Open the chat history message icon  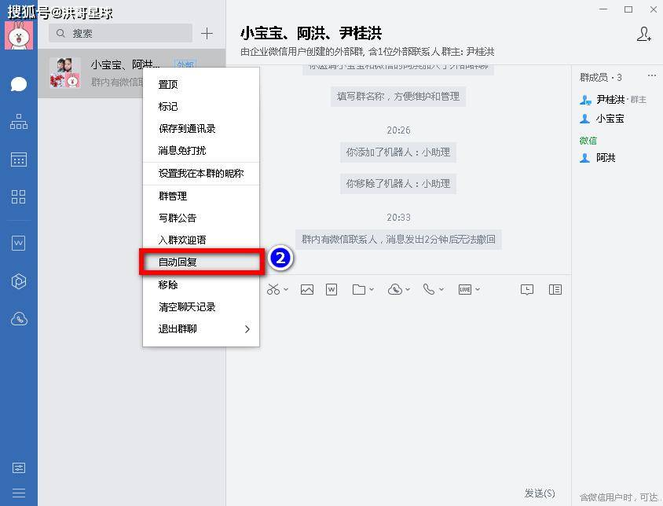pyautogui.click(x=527, y=290)
